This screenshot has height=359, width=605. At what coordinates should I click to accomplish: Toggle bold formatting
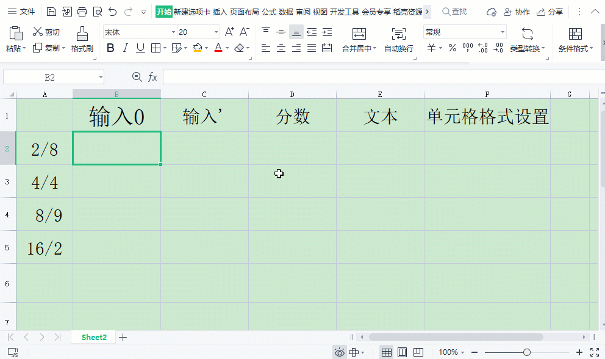[x=110, y=48]
